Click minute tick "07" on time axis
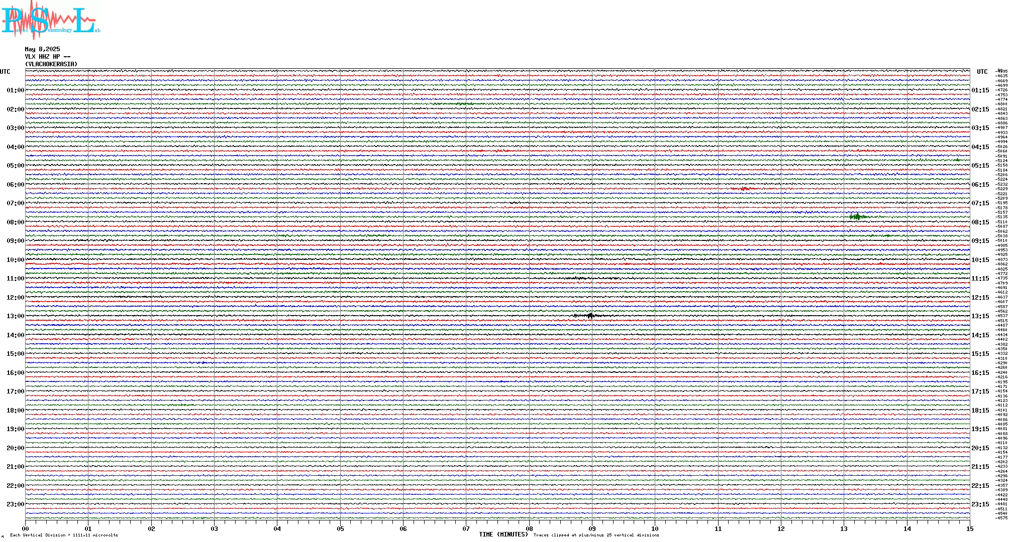1010x542 pixels. (466, 528)
